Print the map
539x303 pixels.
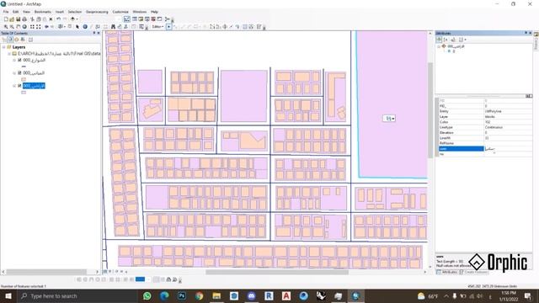24,19
